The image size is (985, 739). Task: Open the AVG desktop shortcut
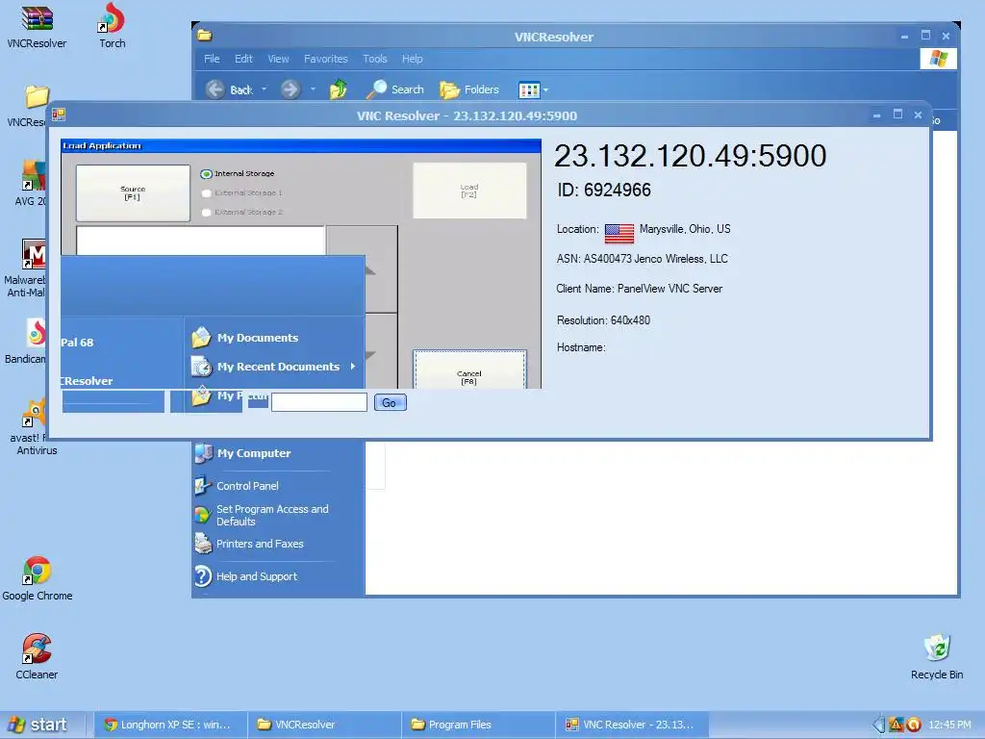(34, 175)
